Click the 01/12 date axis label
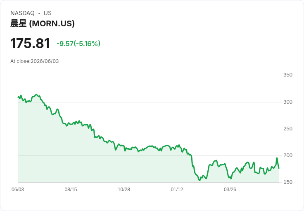Image resolution: width=304 pixels, height=211 pixels. pyautogui.click(x=177, y=190)
